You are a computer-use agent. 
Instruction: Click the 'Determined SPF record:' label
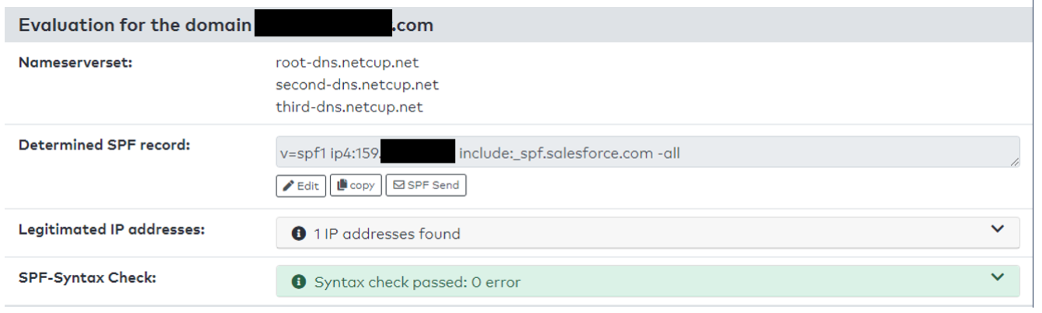[105, 144]
